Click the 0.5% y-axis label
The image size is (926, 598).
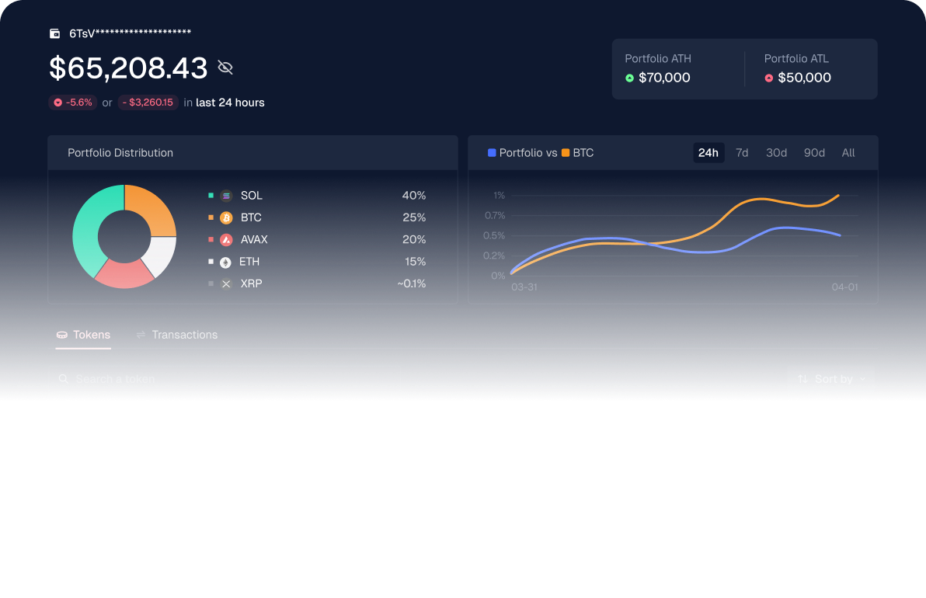pos(494,235)
